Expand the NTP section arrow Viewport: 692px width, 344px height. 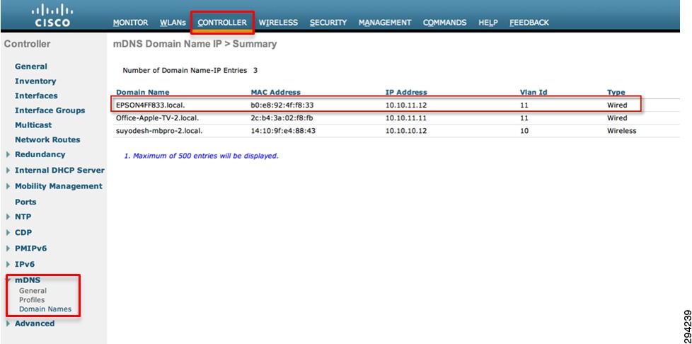tap(8, 217)
